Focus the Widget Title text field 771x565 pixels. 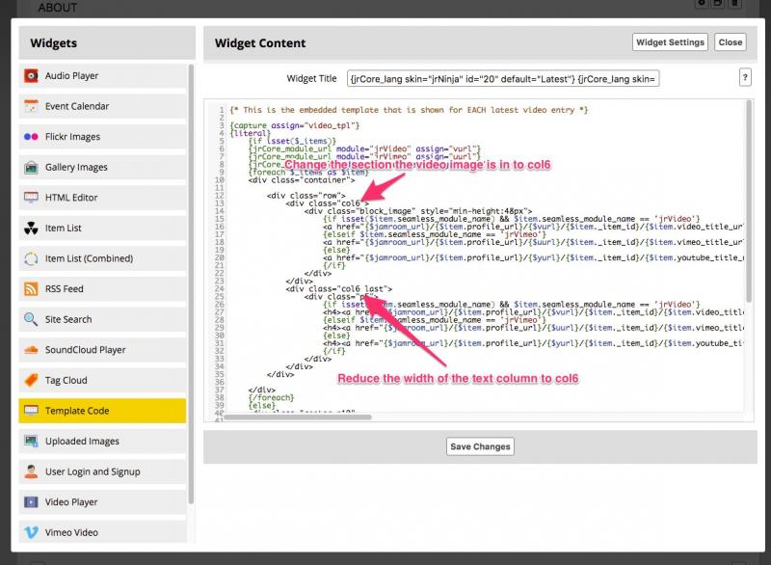pos(504,78)
